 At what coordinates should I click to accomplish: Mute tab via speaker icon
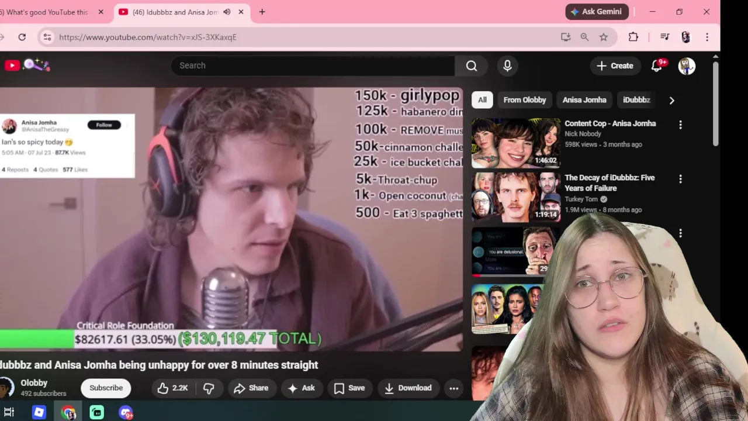227,12
